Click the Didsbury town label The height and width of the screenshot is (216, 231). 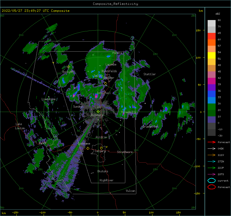point(97,115)
